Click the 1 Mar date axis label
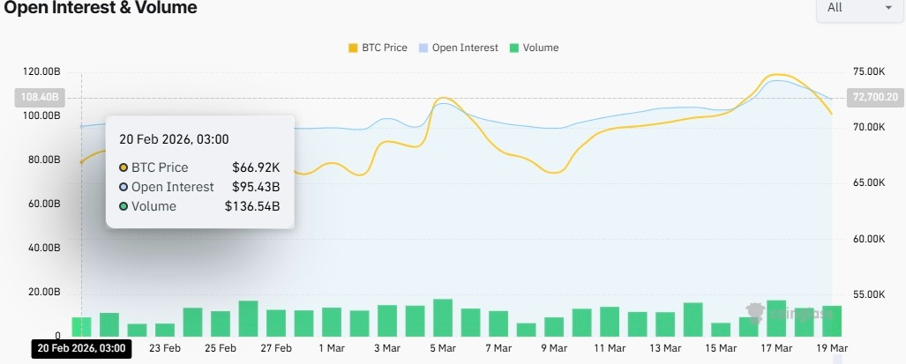906x364 pixels. (x=332, y=348)
